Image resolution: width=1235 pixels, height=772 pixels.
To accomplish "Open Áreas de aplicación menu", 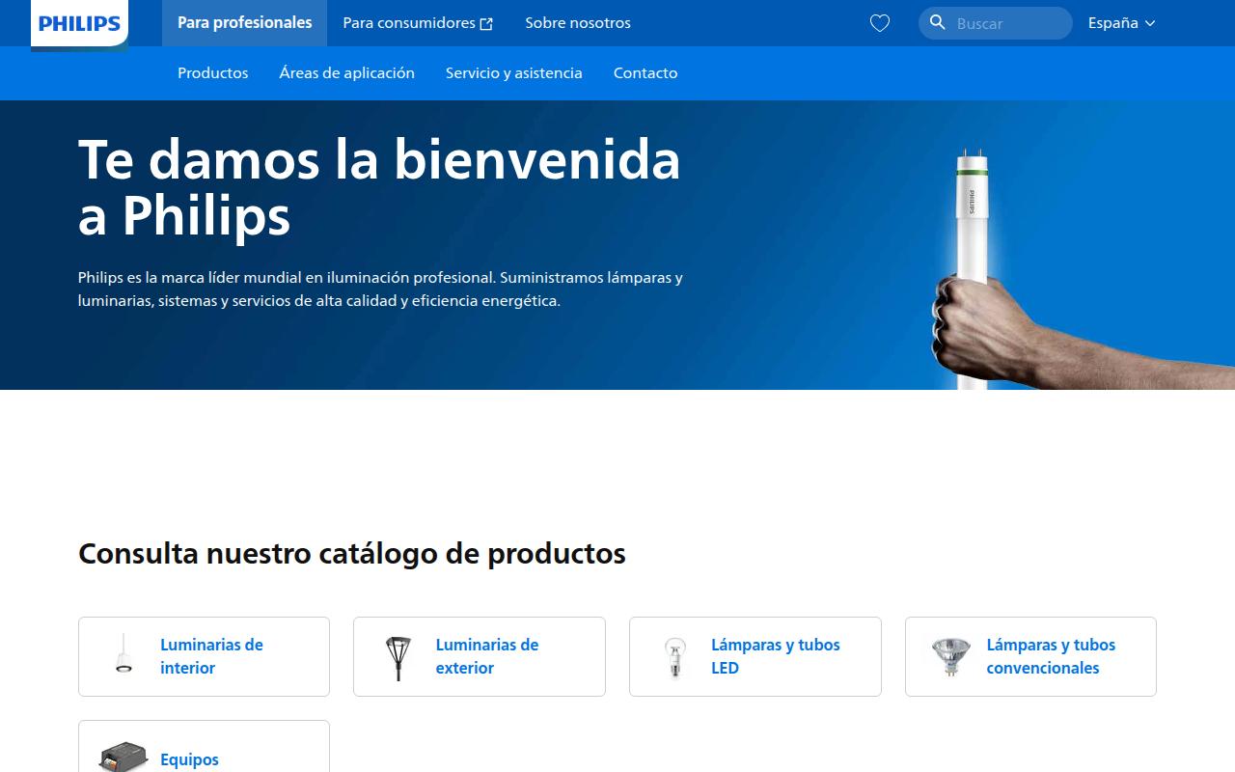I will click(347, 73).
